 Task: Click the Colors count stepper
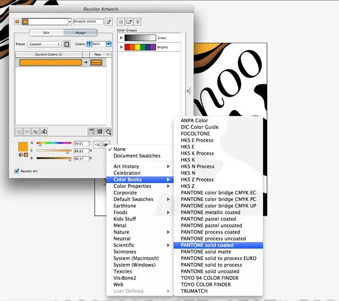(x=89, y=44)
